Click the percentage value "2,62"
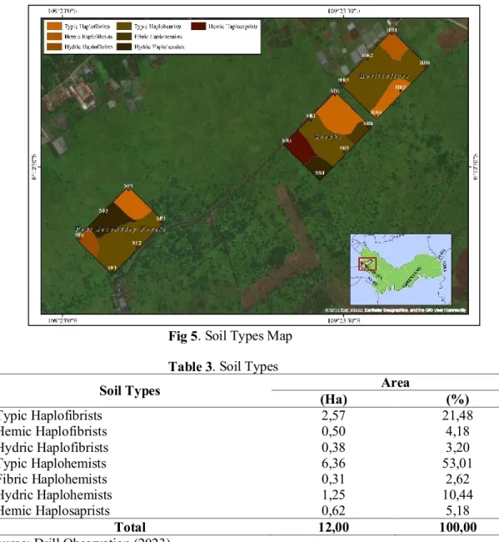This screenshot has width=499, height=542. (457, 479)
